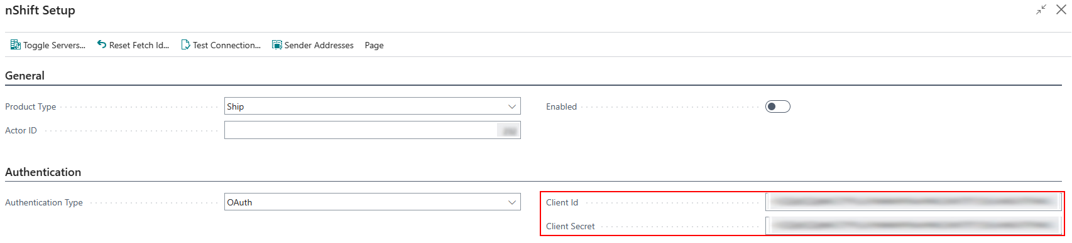The image size is (1072, 243).
Task: Expand the Authentication Type dropdown showing OAuth
Action: 373,202
